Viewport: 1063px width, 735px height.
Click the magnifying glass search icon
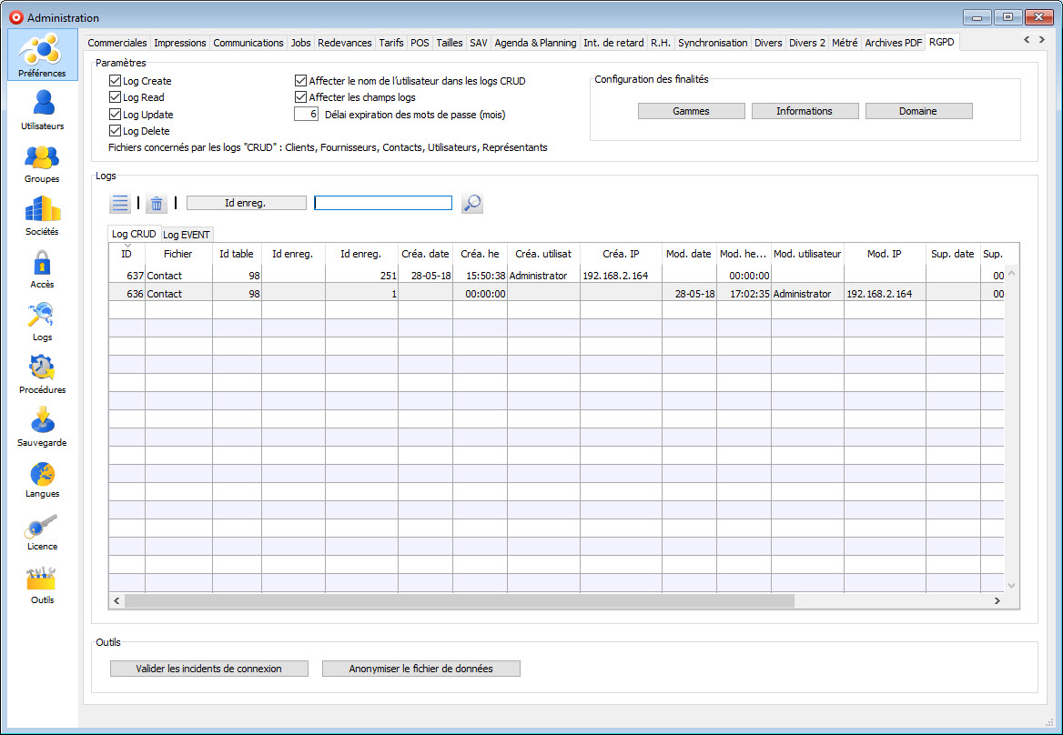point(471,204)
